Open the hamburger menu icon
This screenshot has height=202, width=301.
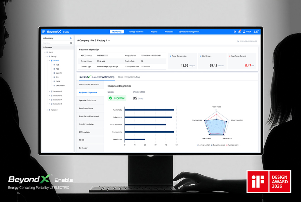[x=43, y=31]
